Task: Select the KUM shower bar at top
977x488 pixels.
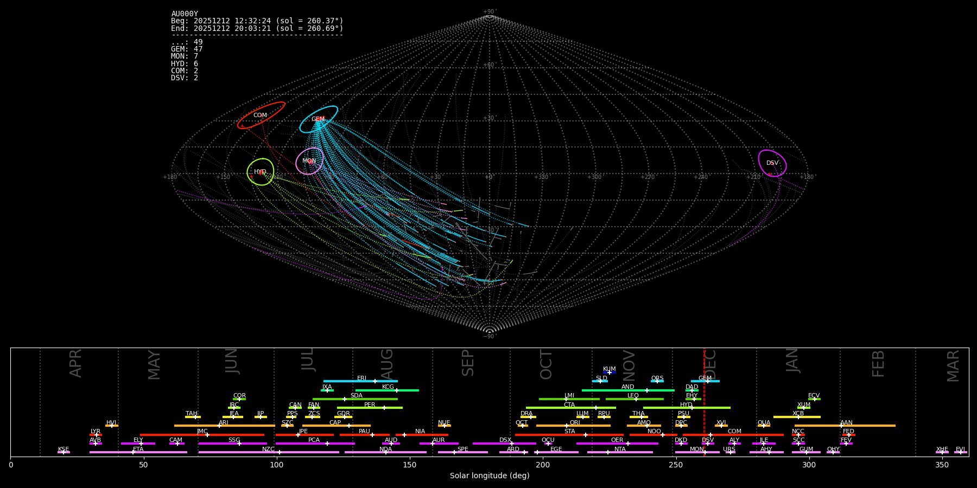Action: coord(610,373)
